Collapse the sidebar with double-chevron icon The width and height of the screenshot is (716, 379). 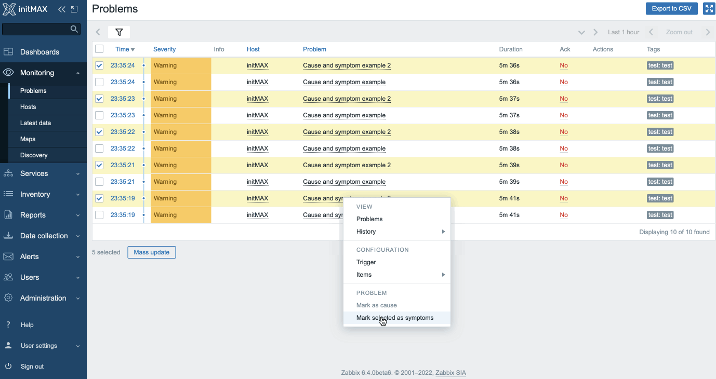(62, 9)
